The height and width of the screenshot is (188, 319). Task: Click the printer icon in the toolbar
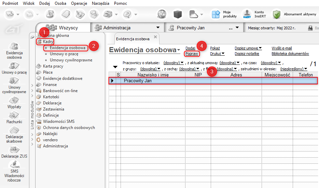click(108, 14)
